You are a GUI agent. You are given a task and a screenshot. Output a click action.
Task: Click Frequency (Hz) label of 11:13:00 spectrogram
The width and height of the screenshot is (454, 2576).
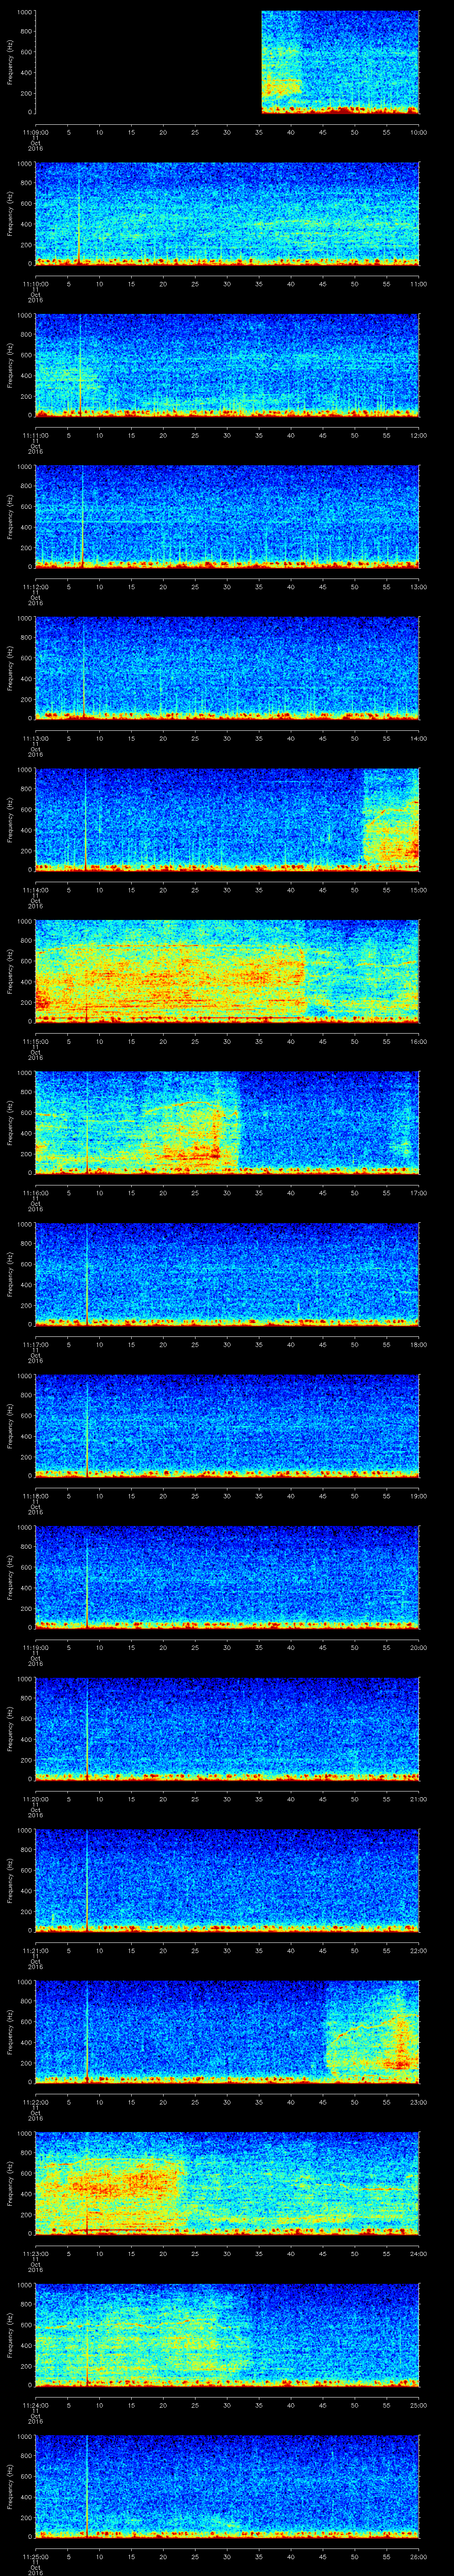tap(10, 668)
